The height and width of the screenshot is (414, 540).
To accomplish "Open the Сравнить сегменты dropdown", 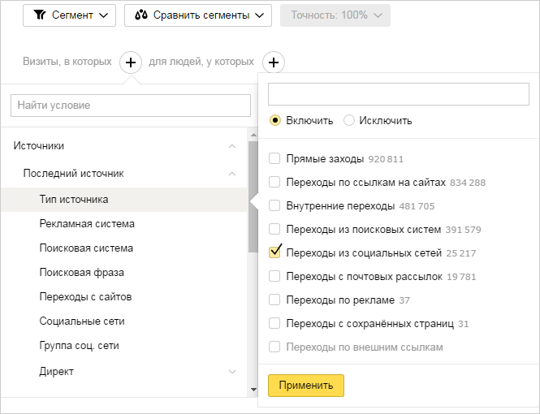I will point(198,15).
